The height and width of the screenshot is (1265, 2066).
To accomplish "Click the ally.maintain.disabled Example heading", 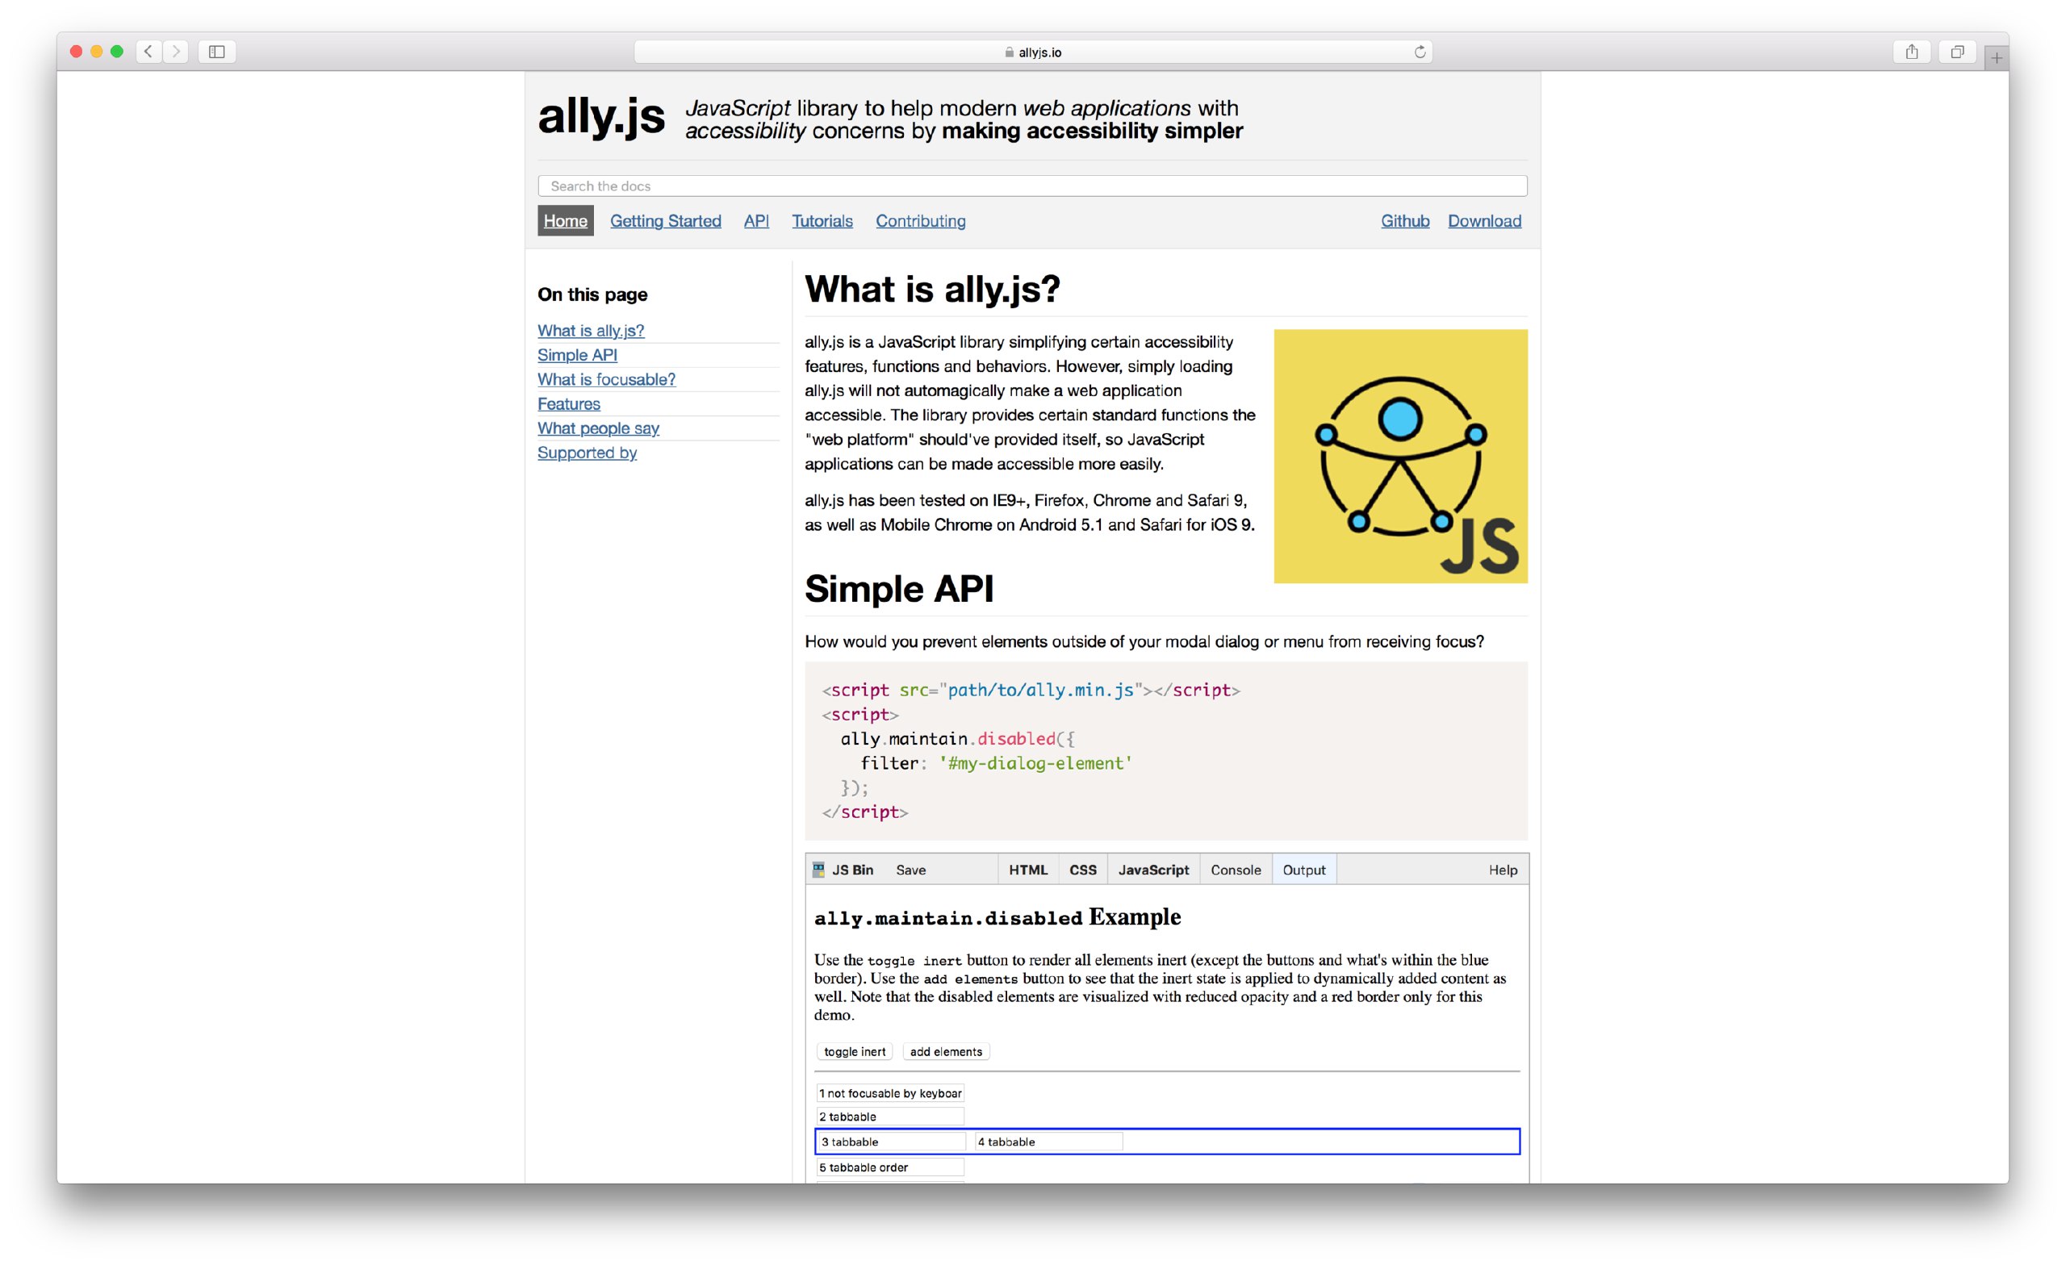I will (x=997, y=917).
